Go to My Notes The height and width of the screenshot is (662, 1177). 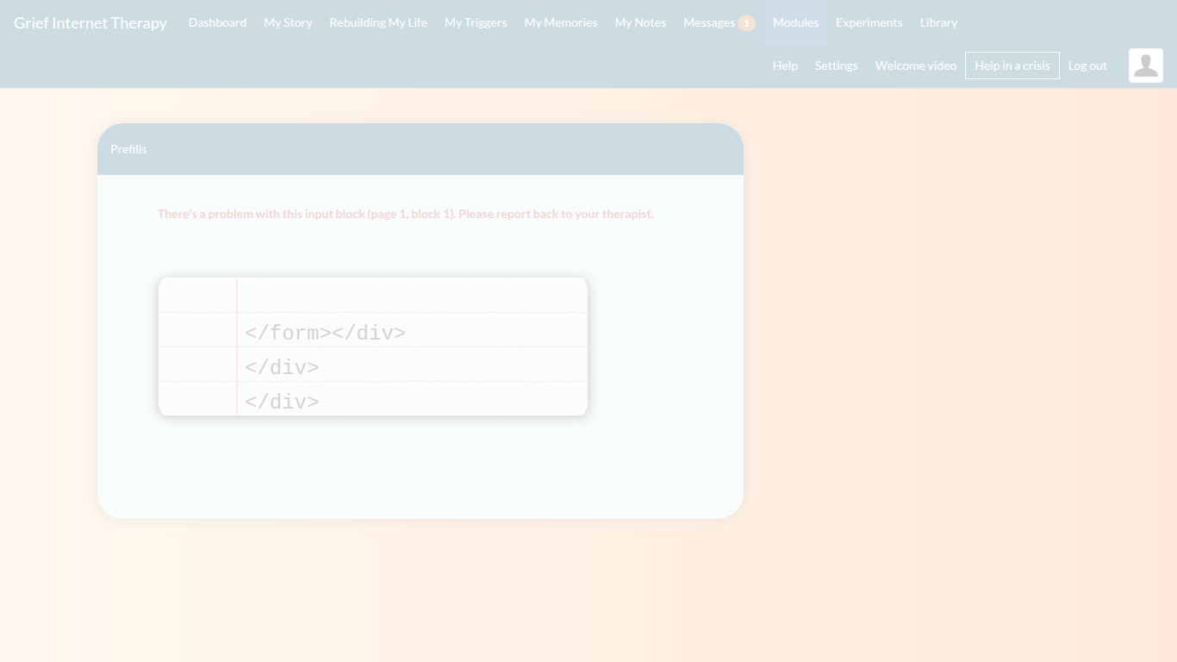coord(640,22)
